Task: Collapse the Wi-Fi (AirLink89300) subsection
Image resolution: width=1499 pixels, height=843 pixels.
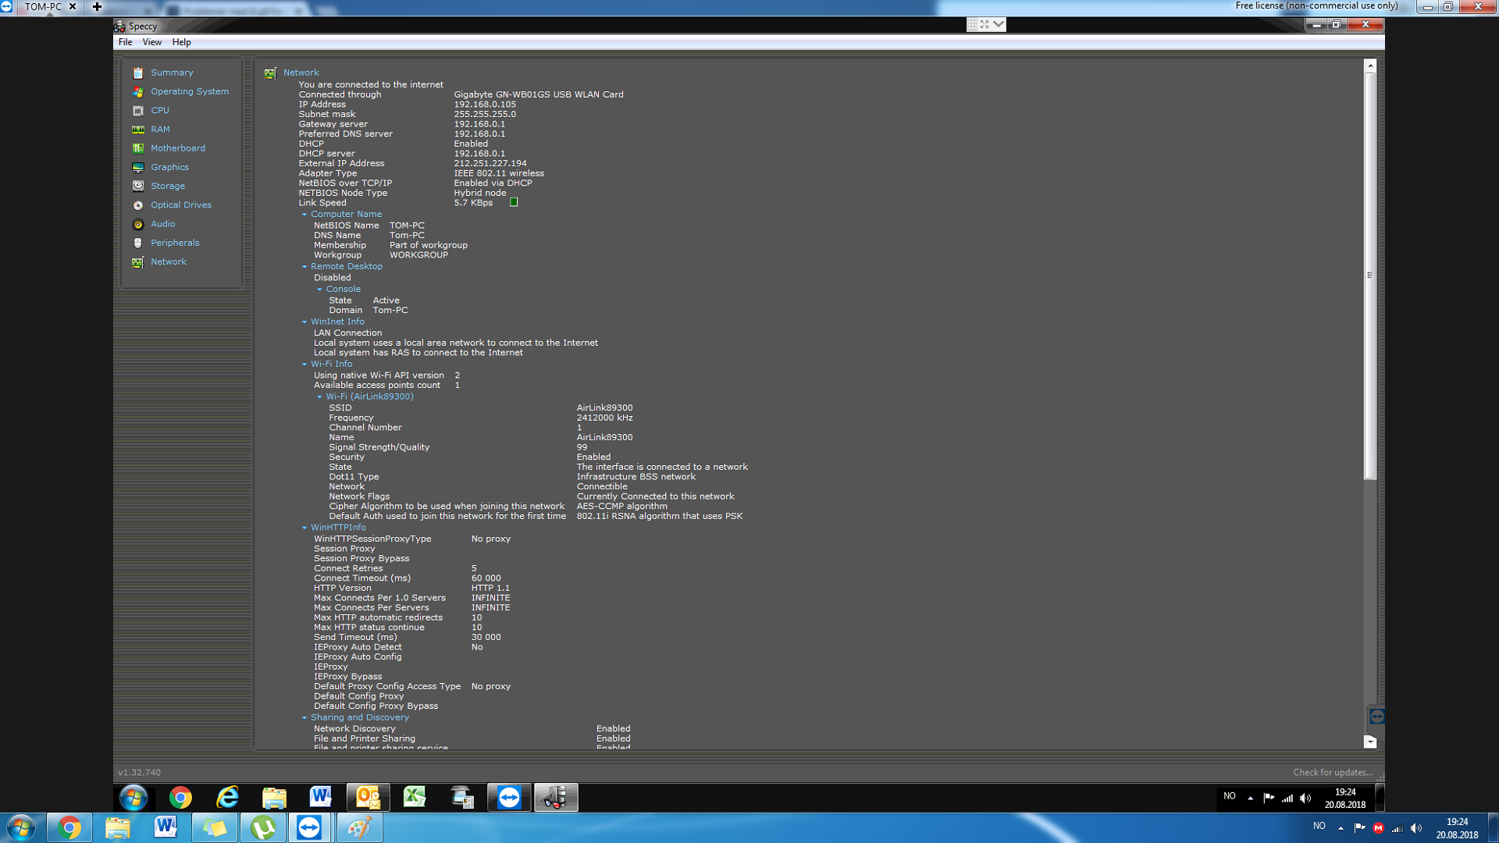Action: coord(319,397)
